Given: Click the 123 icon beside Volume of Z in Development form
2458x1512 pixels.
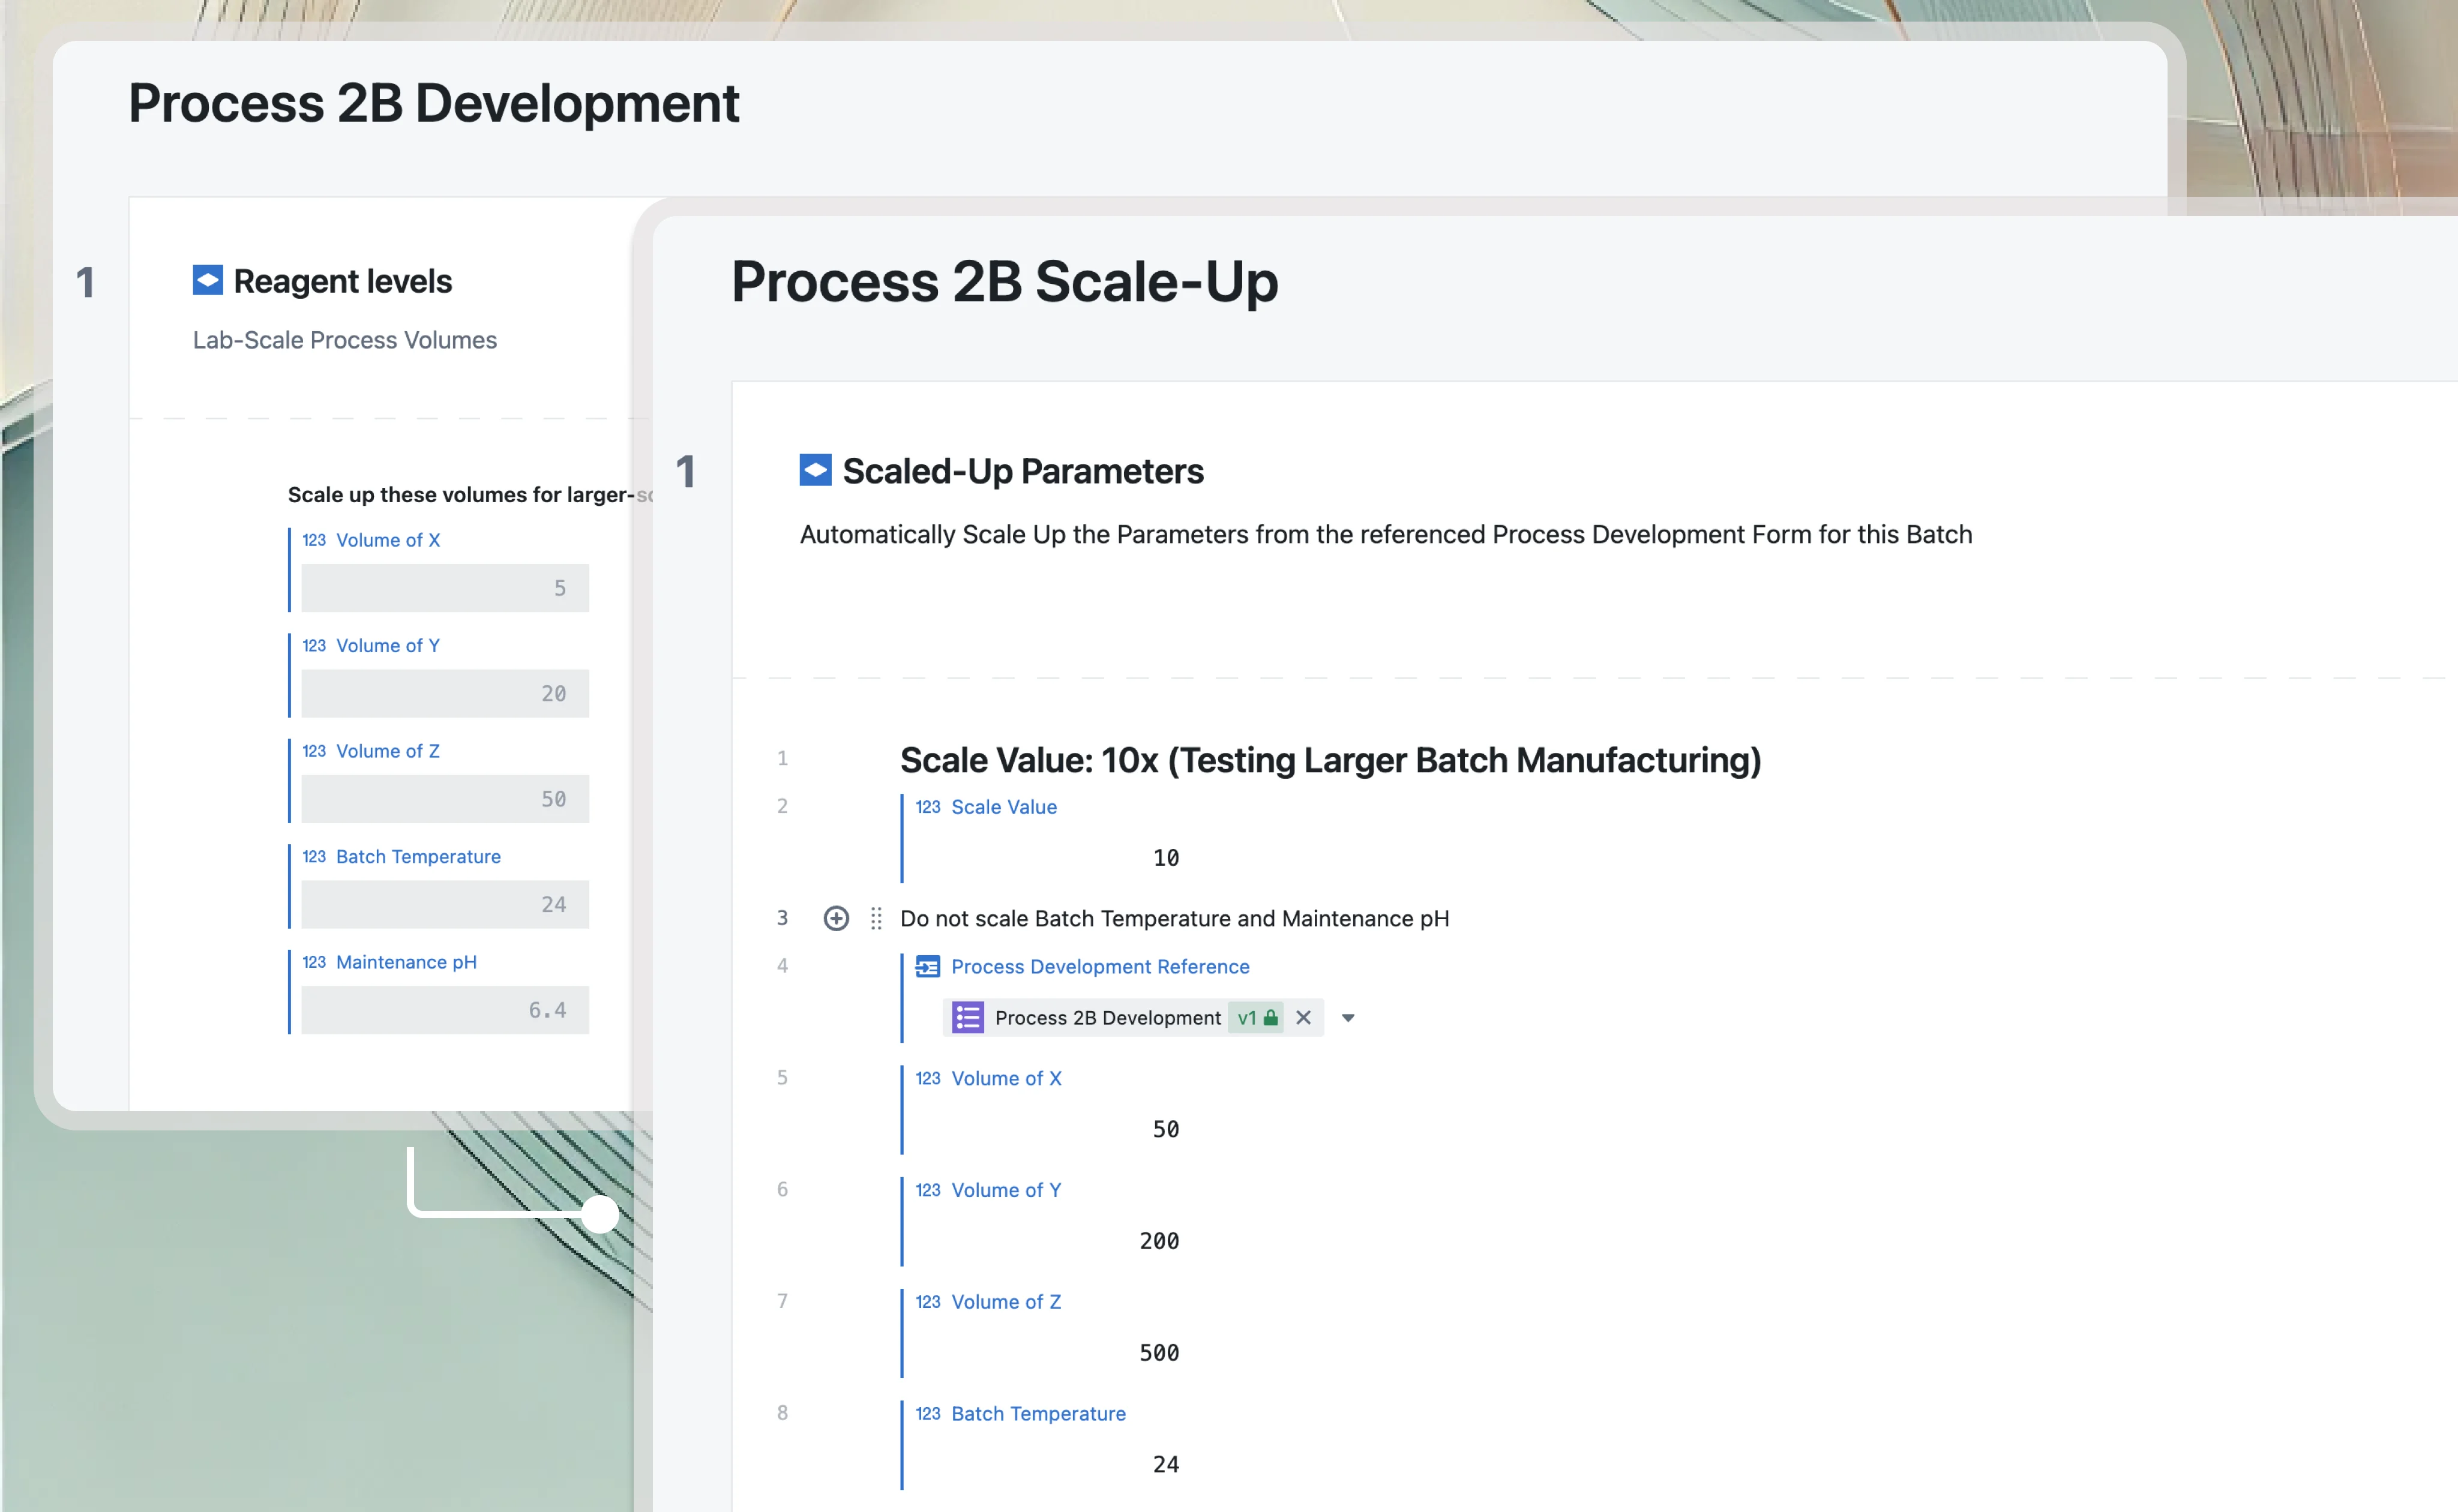Looking at the screenshot, I should [x=314, y=751].
